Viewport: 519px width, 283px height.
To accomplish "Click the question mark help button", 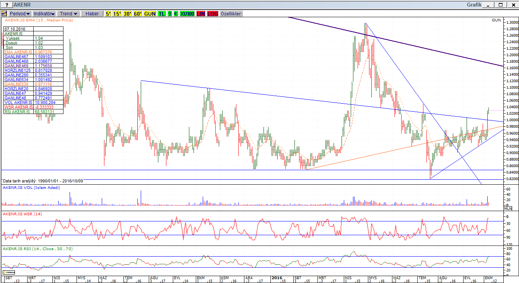I will [7, 5].
